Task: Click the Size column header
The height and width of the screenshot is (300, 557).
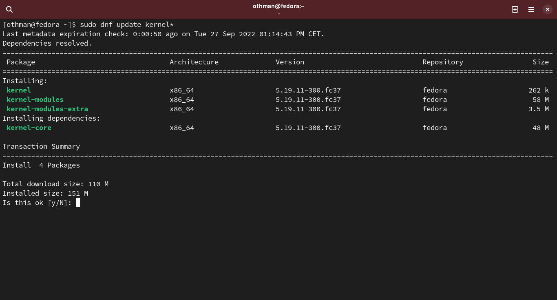Action: tap(541, 62)
